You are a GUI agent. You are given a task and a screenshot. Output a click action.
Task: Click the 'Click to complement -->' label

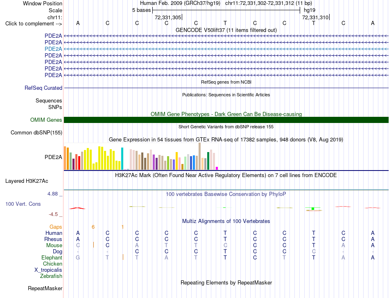click(34, 24)
